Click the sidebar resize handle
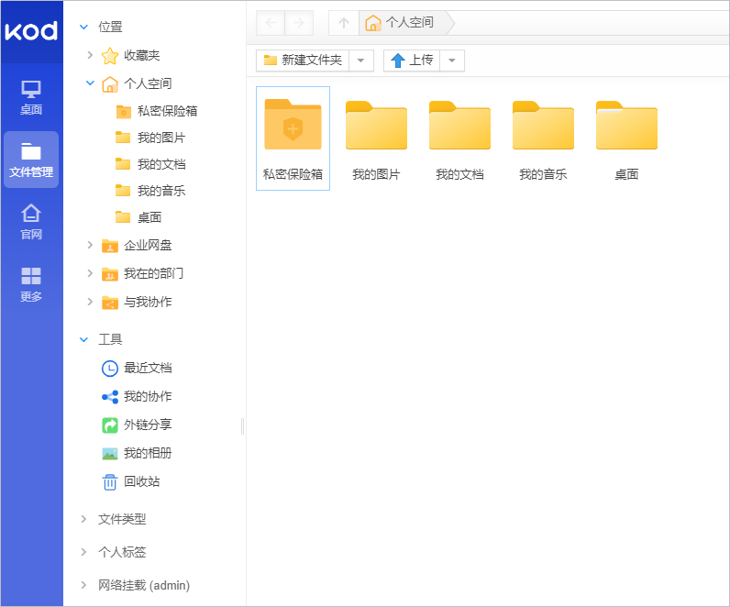The width and height of the screenshot is (730, 607). coord(242,426)
